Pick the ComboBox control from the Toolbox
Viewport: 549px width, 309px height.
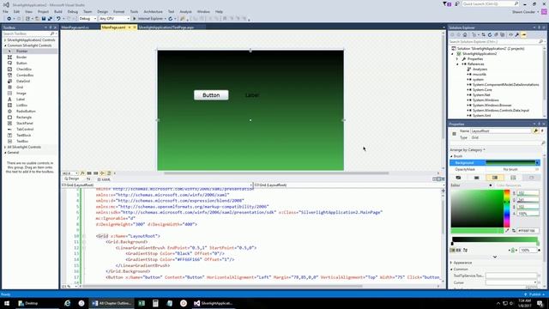[30, 75]
